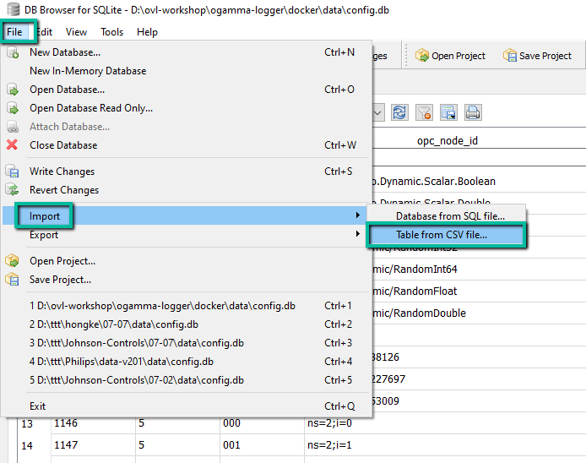Click the print table icon
This screenshot has height=463, width=586.
473,112
